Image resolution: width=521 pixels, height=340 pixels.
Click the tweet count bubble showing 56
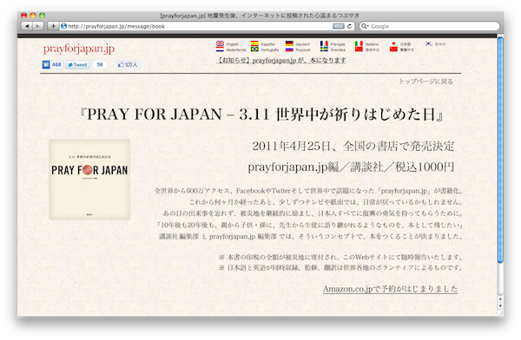tap(100, 65)
